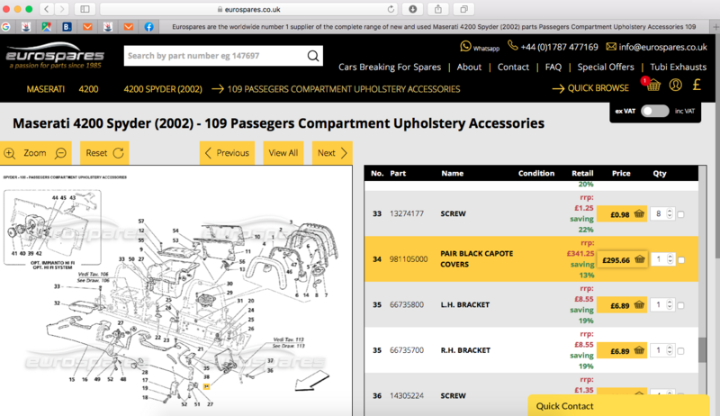
Task: Open Tubi Exhausts page
Action: [x=678, y=67]
